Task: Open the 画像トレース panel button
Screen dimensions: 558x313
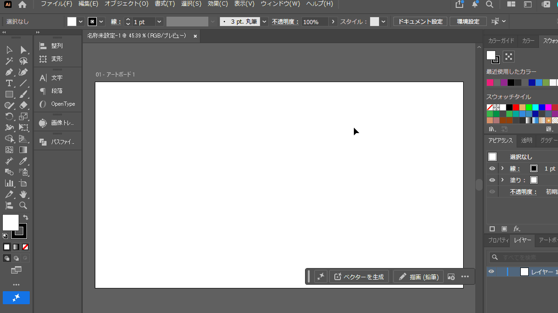Action: click(57, 123)
